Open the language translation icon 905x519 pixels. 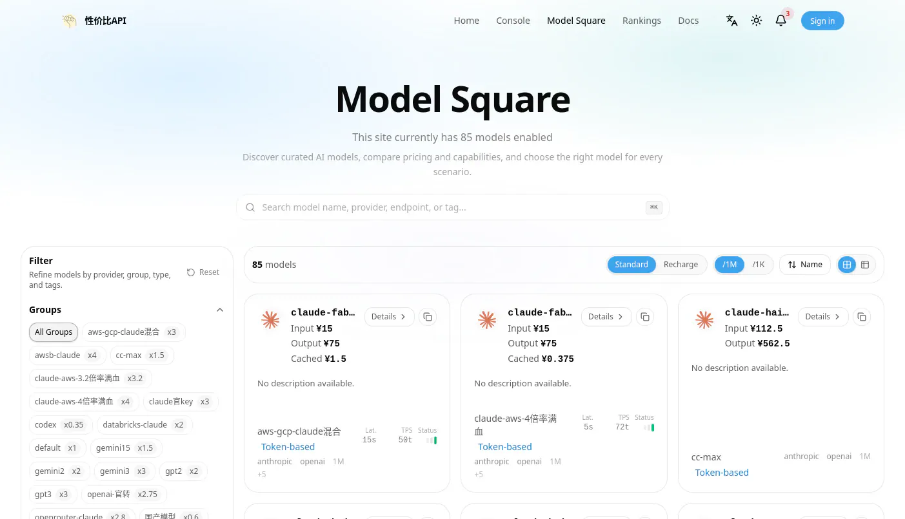point(731,21)
